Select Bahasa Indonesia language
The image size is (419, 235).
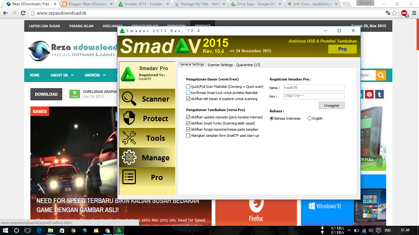pos(271,118)
